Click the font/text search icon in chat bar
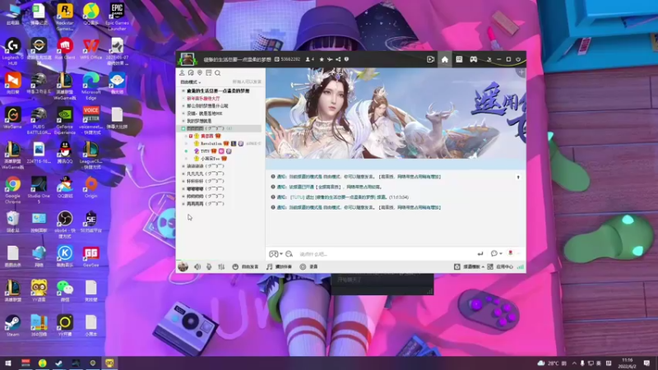This screenshot has width=658, height=370. click(290, 254)
